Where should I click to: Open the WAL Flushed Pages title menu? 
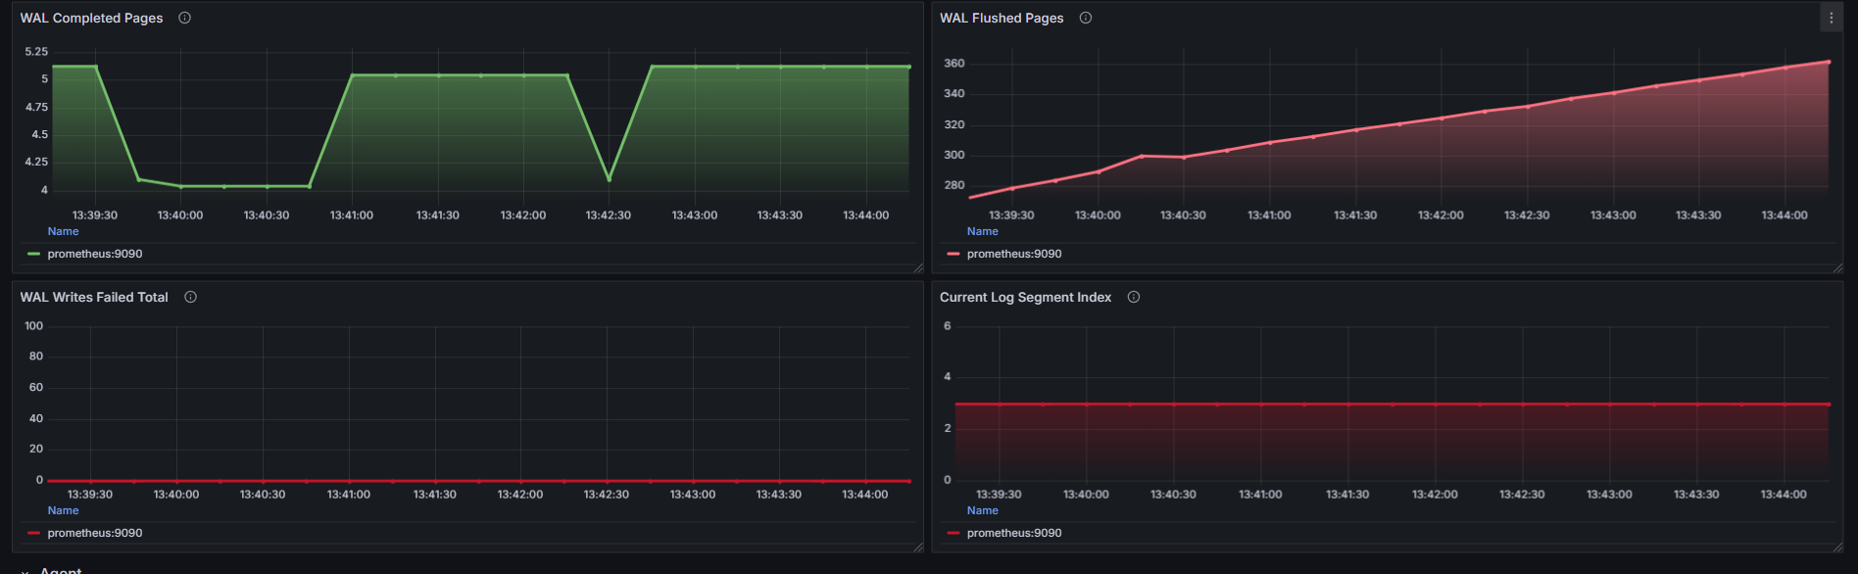(x=1001, y=18)
